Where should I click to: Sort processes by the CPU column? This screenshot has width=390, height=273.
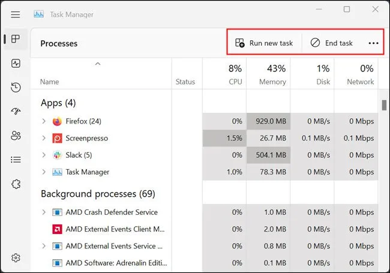pyautogui.click(x=229, y=74)
